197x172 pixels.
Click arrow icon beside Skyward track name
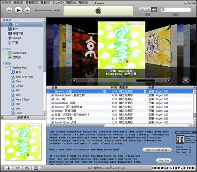coord(105,91)
